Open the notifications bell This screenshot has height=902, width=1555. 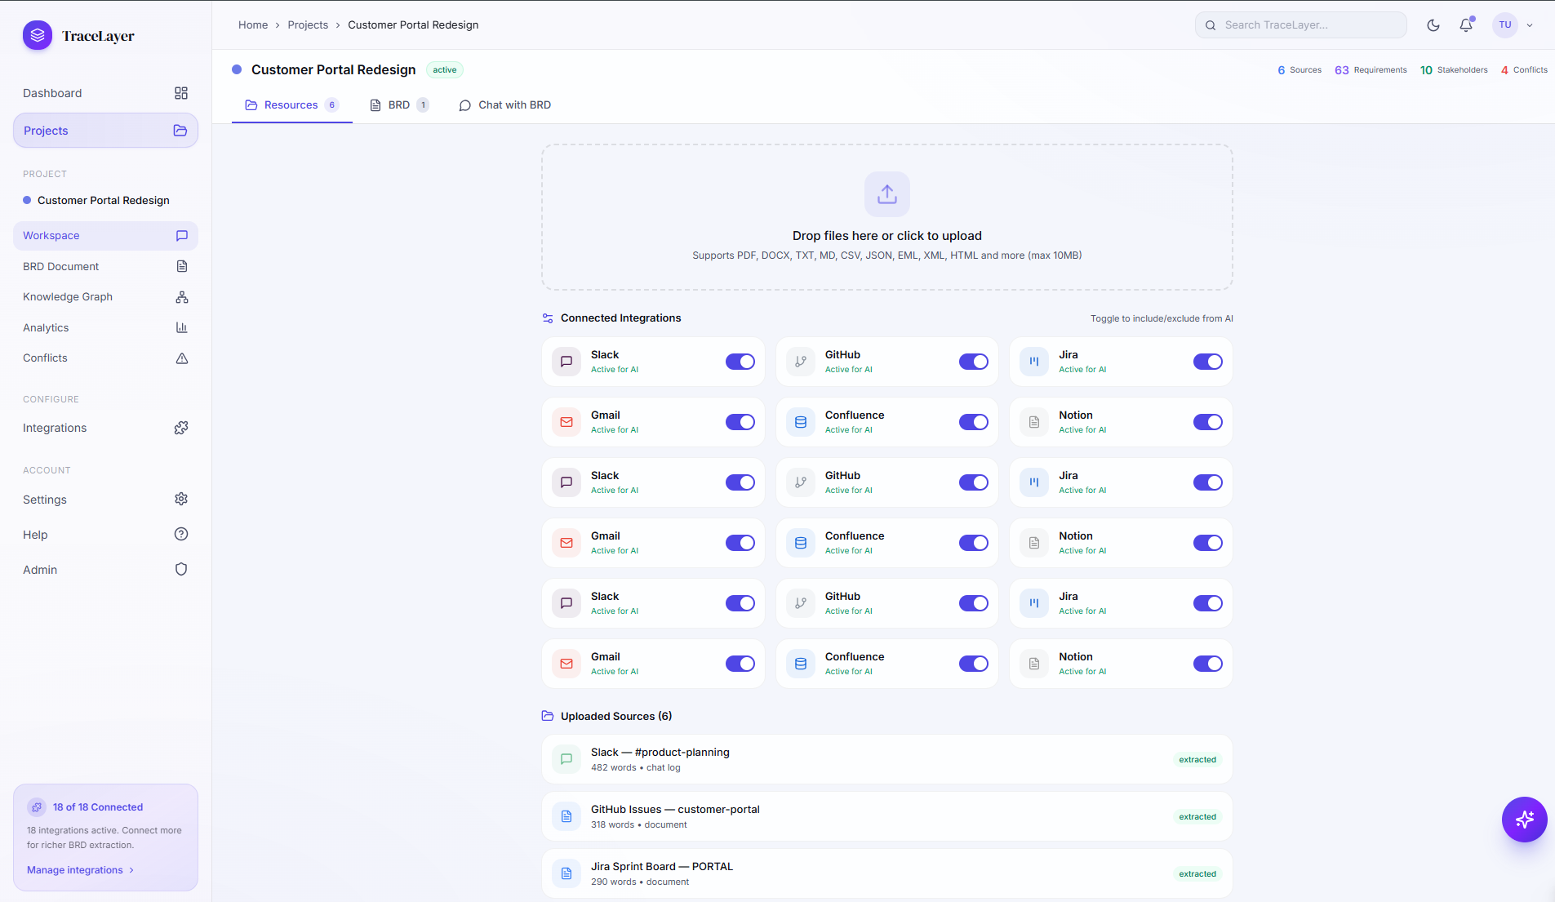coord(1466,25)
